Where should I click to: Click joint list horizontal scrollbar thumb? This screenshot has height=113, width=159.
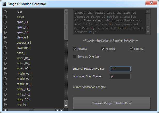[31, 110]
